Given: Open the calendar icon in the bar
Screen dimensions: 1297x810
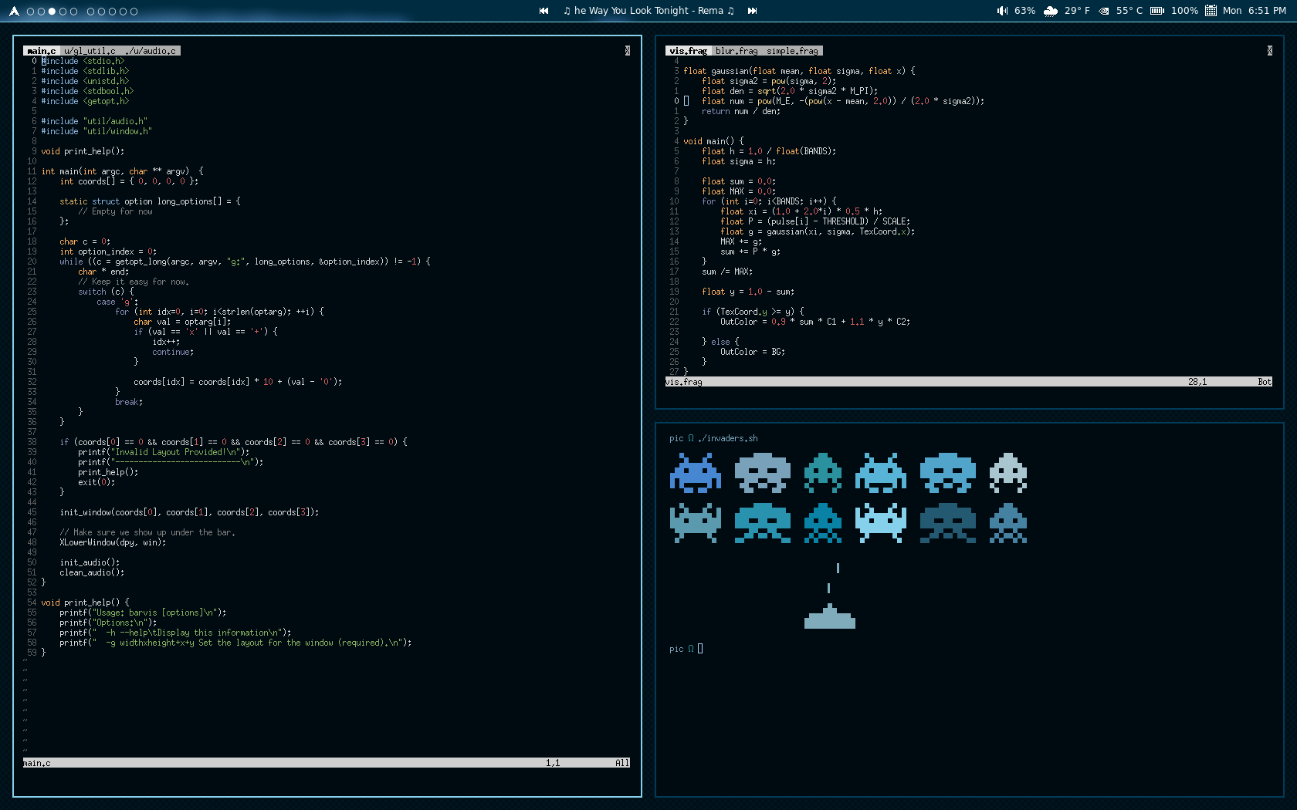Looking at the screenshot, I should coord(1211,11).
